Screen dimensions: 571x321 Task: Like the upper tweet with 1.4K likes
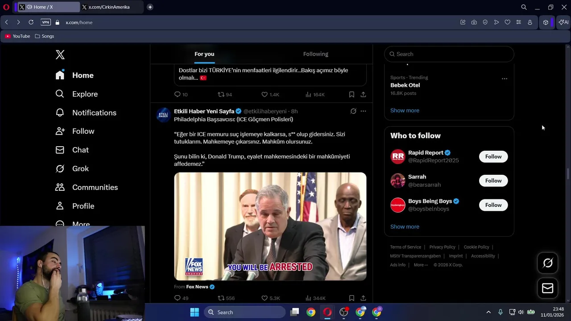(x=270, y=95)
